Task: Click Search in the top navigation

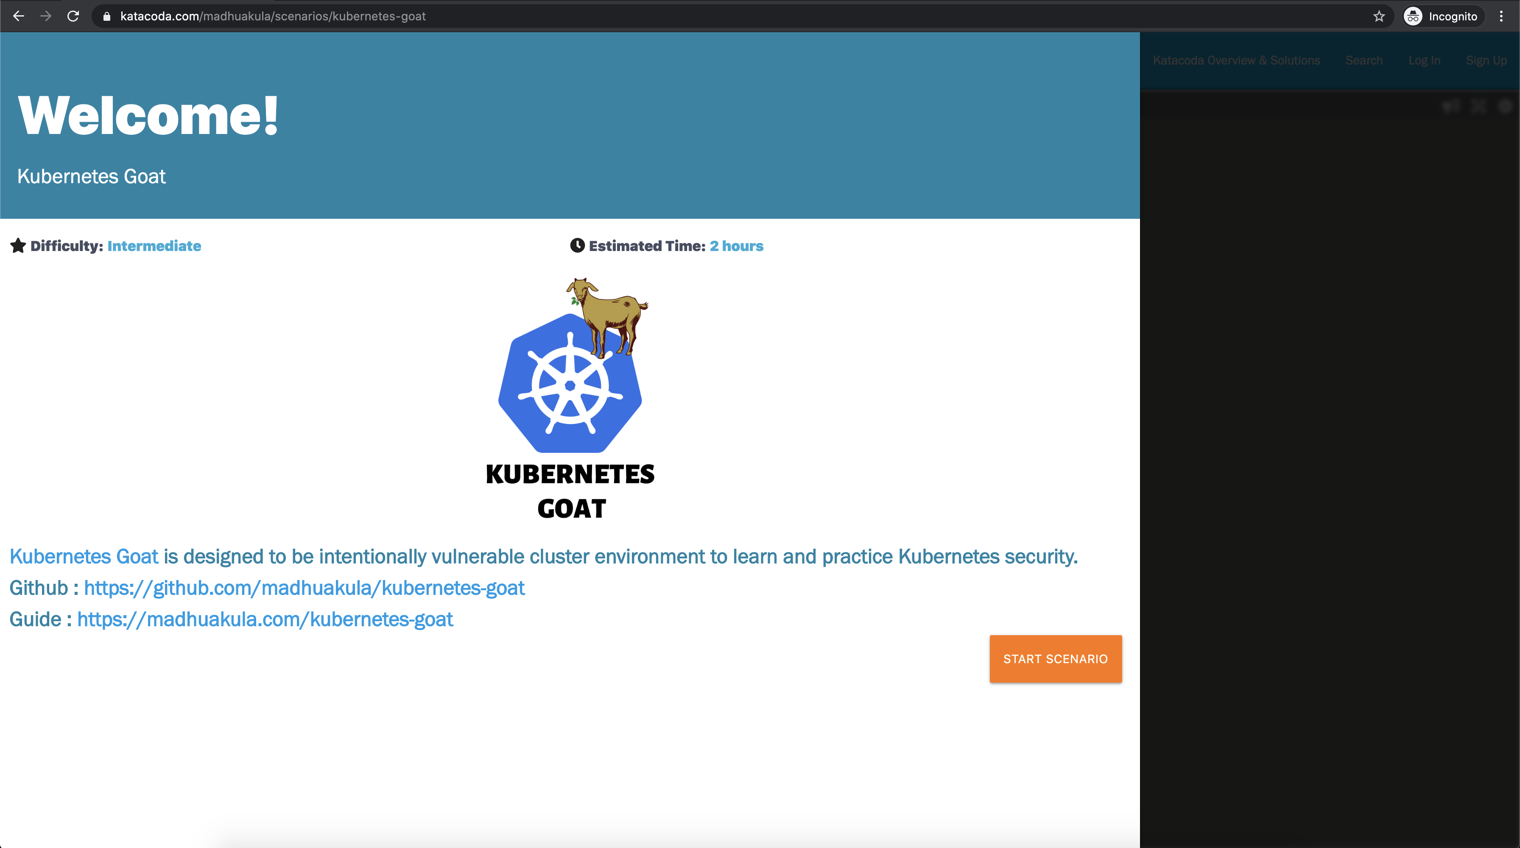Action: tap(1364, 61)
